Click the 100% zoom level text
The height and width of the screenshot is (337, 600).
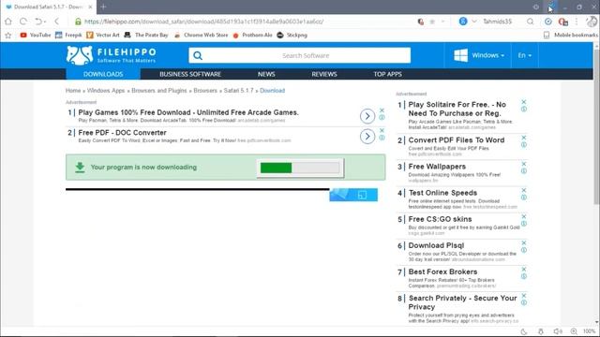(x=590, y=331)
